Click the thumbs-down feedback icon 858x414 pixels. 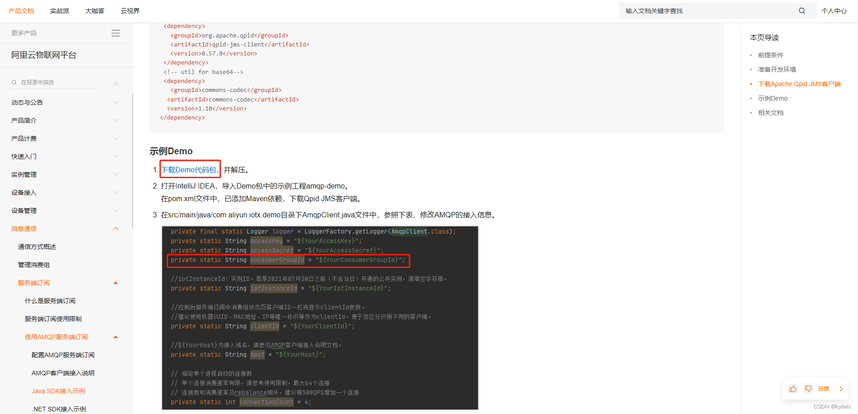(808, 389)
